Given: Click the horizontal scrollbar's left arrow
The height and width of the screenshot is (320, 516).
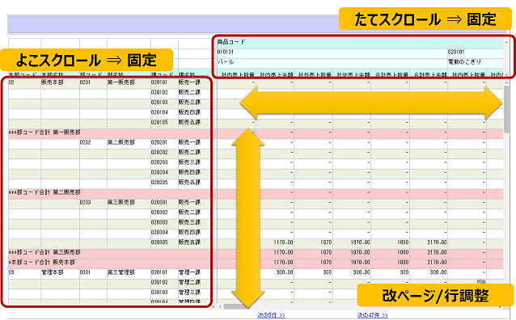Looking at the screenshot, I should tap(220, 306).
